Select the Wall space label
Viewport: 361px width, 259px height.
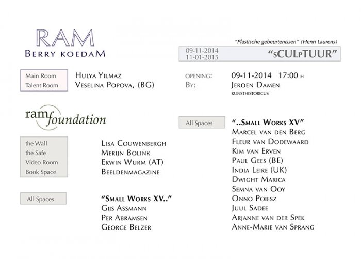36,143
